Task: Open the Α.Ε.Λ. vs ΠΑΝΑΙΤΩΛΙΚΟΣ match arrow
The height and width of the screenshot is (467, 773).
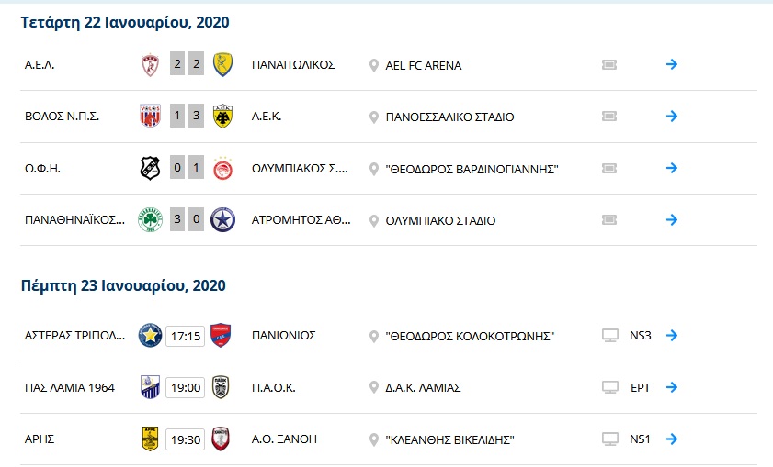Action: [x=672, y=64]
